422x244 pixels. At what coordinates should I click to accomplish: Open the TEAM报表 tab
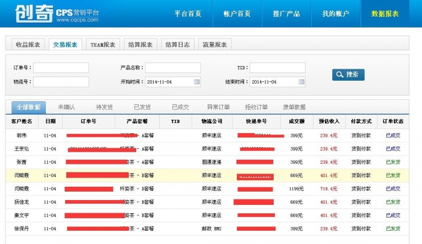102,45
